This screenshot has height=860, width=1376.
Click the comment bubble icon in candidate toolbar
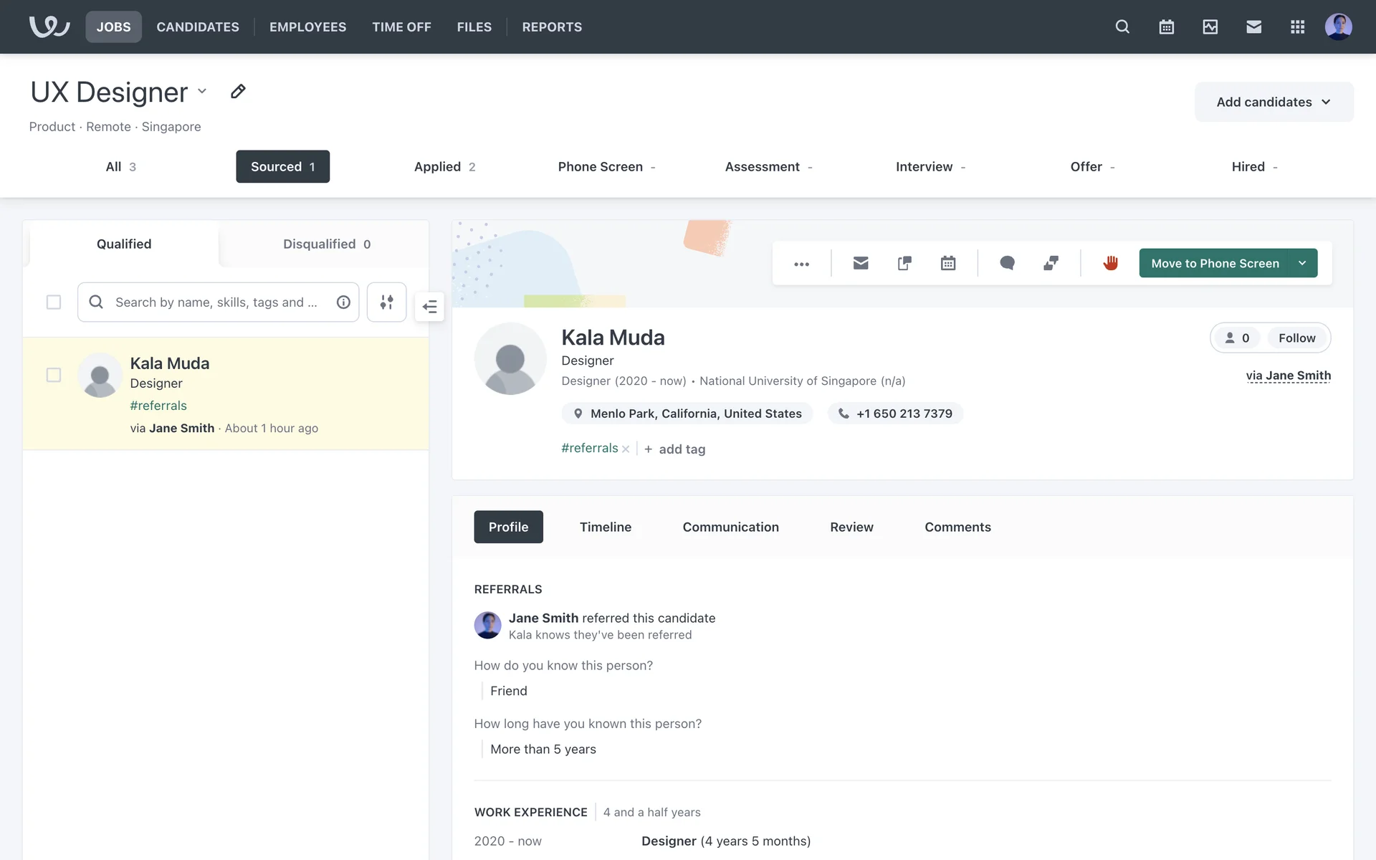click(x=1007, y=263)
